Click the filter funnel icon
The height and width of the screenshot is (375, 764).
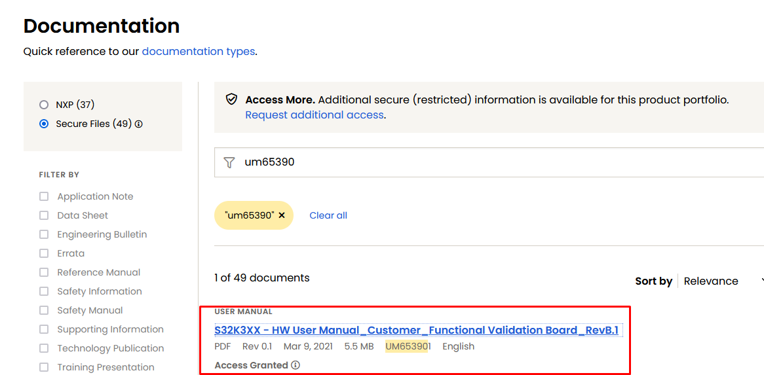(229, 162)
